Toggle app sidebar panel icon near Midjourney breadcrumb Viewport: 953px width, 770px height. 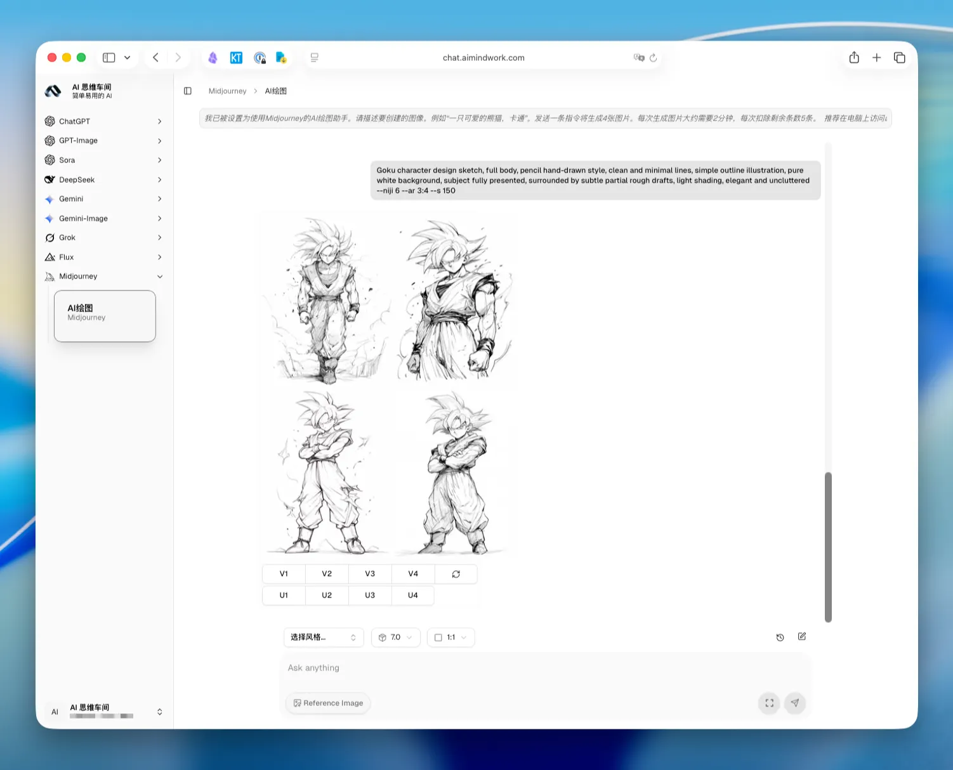click(188, 91)
